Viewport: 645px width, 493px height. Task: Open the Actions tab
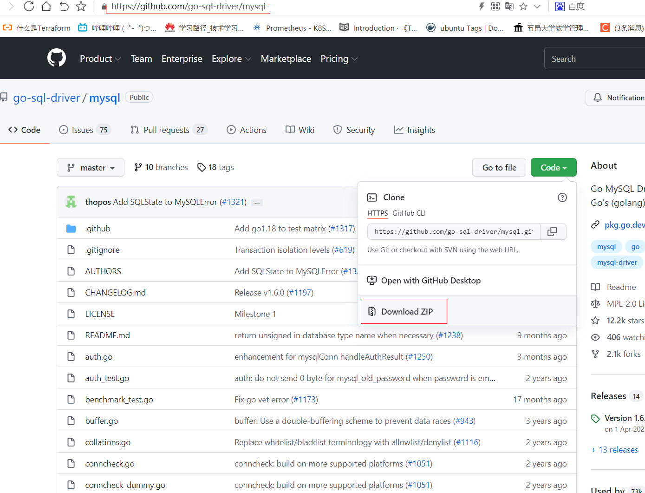[x=247, y=130]
